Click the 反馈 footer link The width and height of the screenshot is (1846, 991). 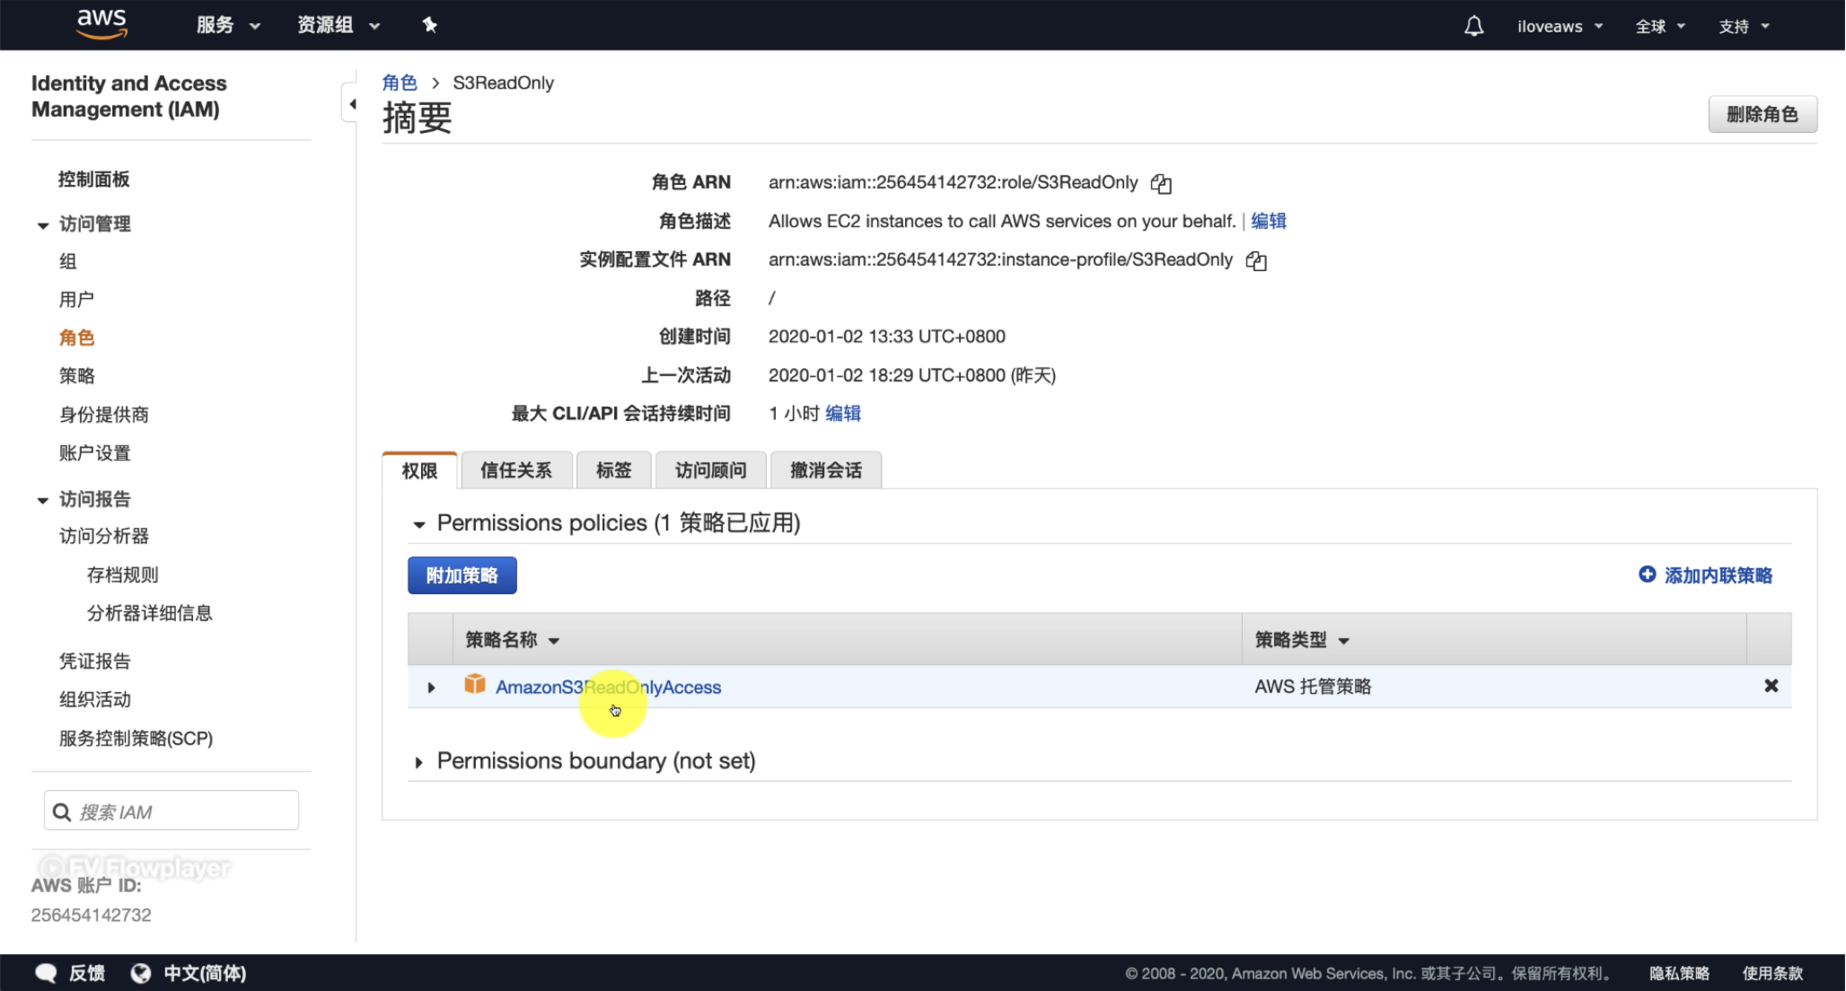tap(87, 973)
